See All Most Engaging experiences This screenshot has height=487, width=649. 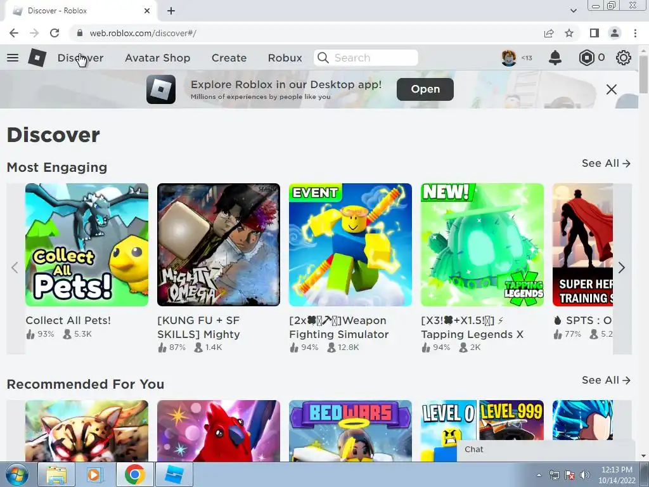point(606,163)
